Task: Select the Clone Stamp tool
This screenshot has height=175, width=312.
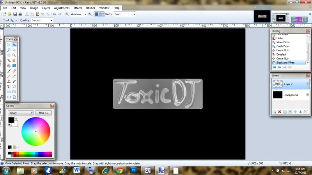Action: click(9, 81)
